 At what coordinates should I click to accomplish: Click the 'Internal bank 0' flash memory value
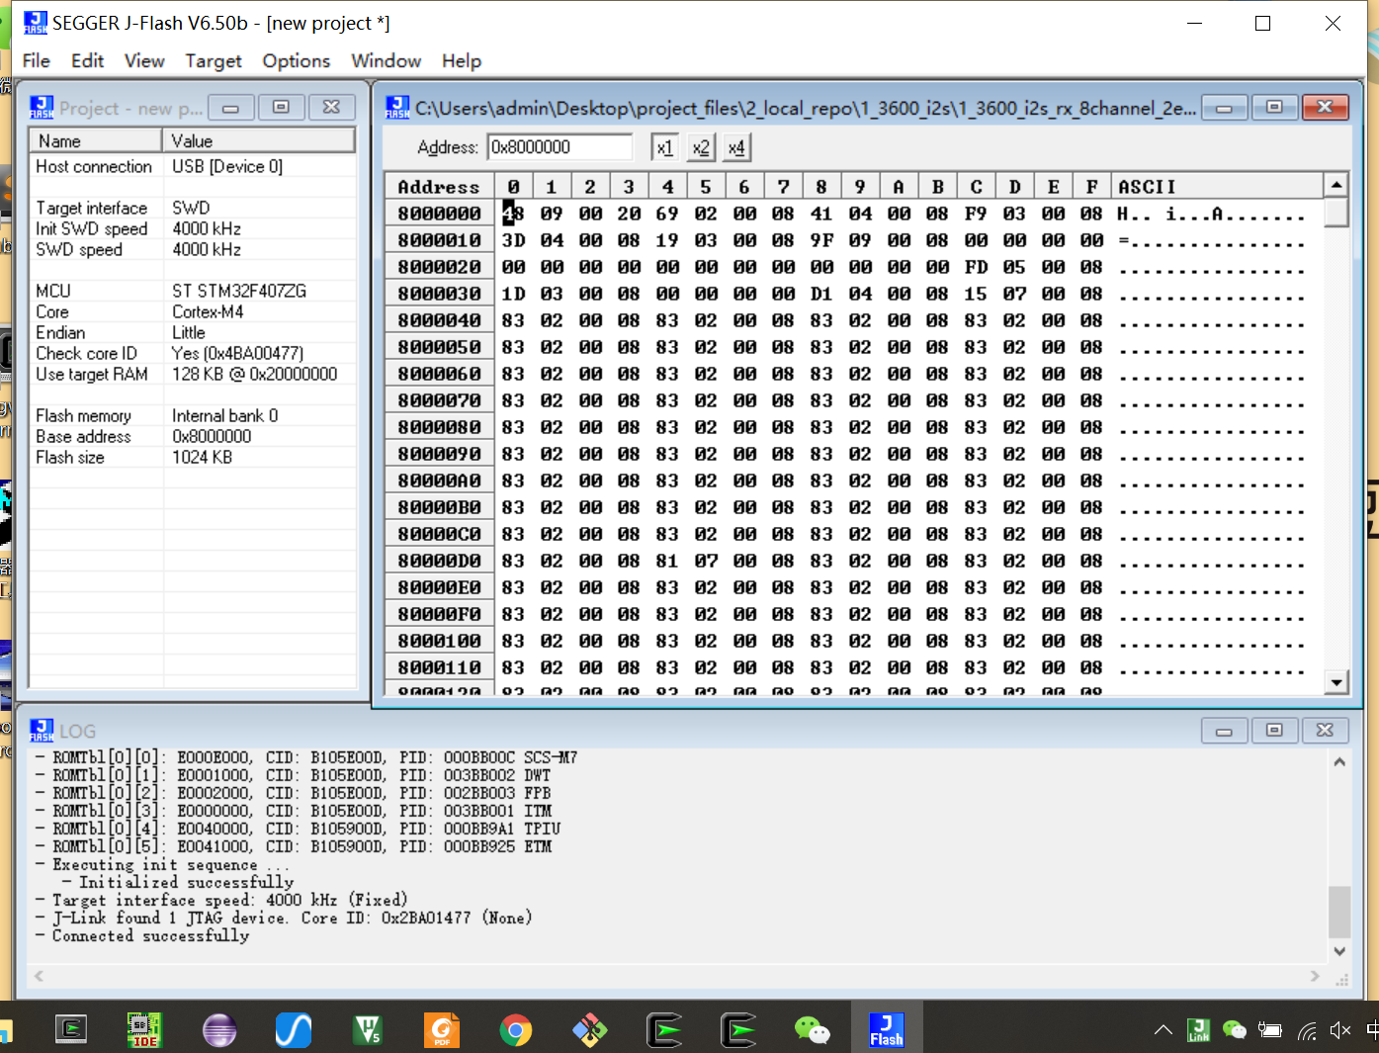coord(224,415)
